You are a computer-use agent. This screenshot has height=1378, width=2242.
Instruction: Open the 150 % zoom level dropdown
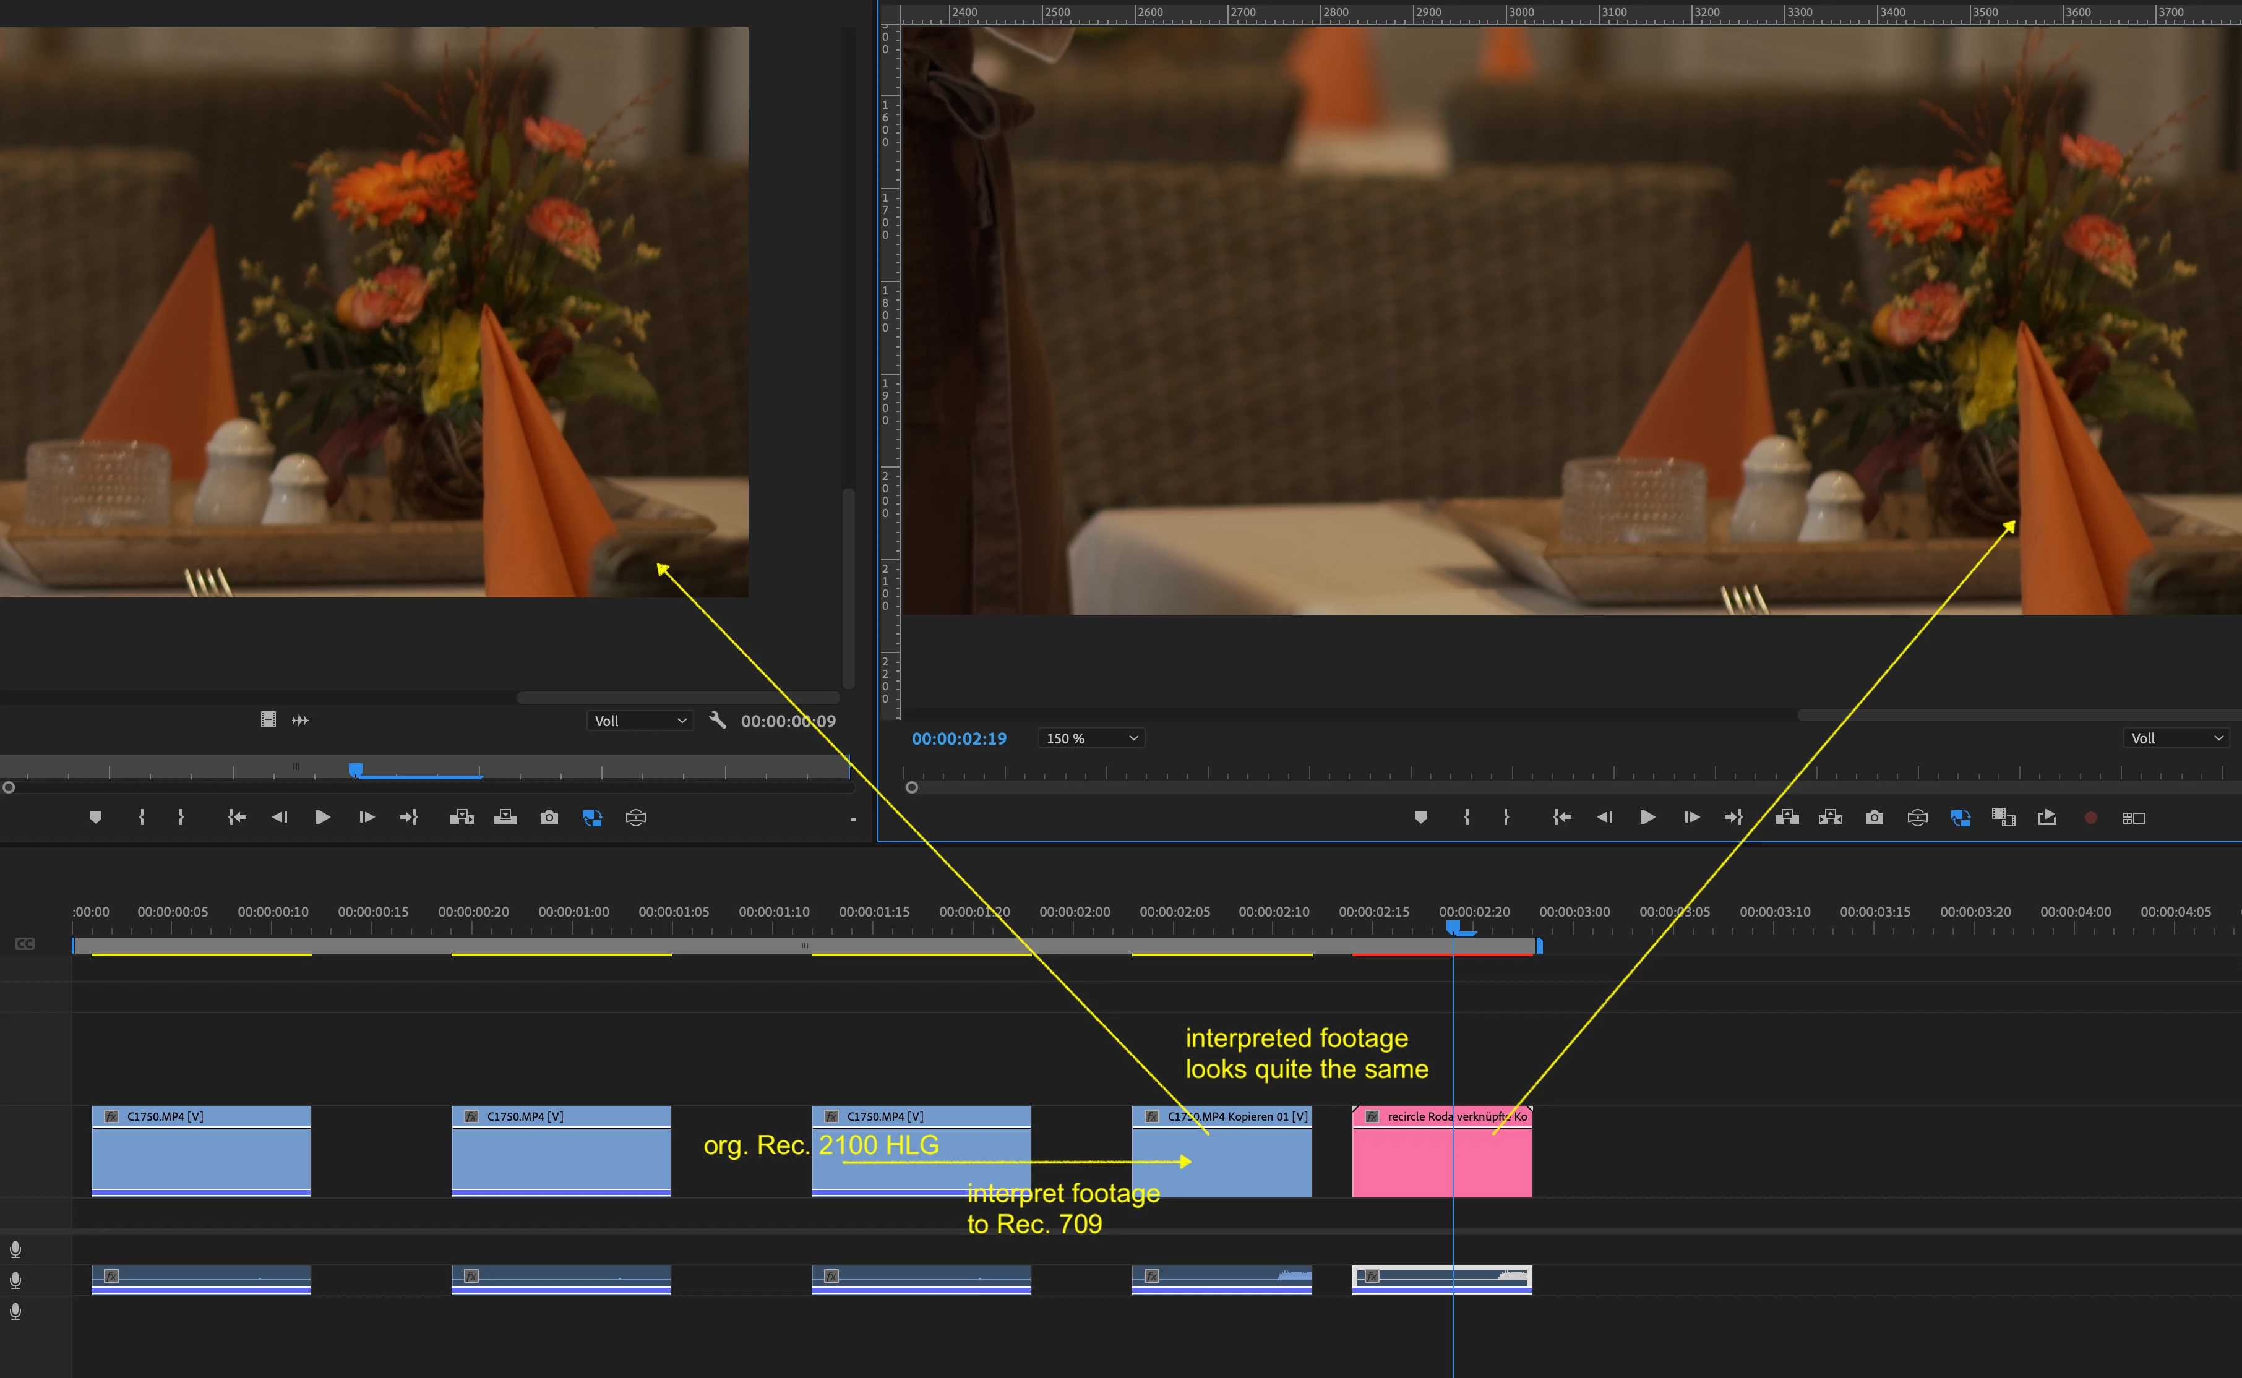(x=1091, y=738)
